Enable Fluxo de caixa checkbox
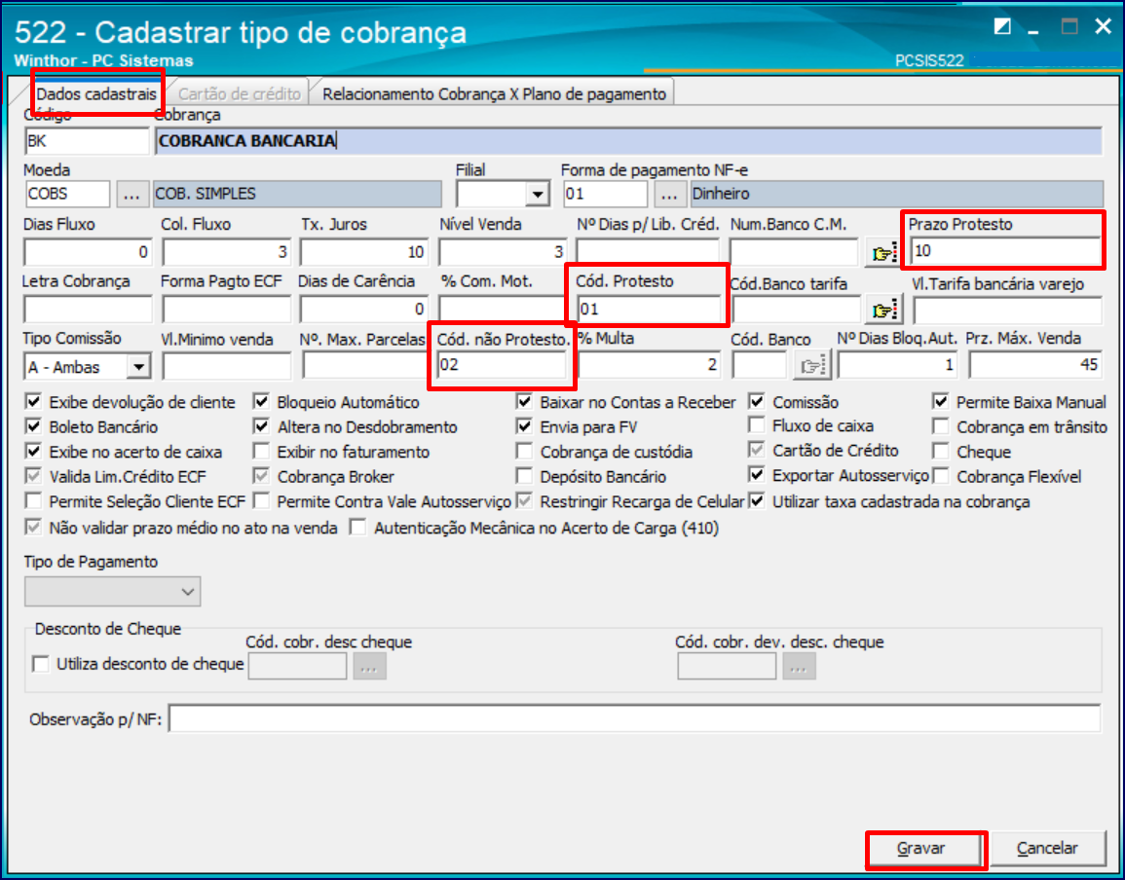1125x880 pixels. point(756,425)
